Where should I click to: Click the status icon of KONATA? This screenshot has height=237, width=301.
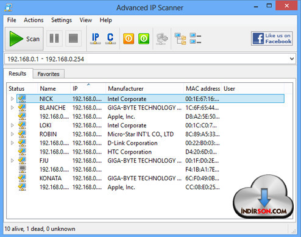click(x=22, y=178)
